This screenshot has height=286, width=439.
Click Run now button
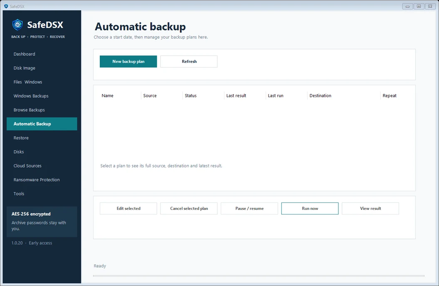(310, 209)
